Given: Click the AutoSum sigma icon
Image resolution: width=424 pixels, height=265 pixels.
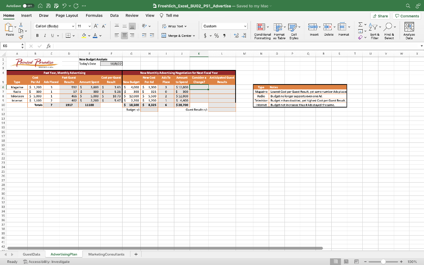Looking at the screenshot, I should coord(360,24).
